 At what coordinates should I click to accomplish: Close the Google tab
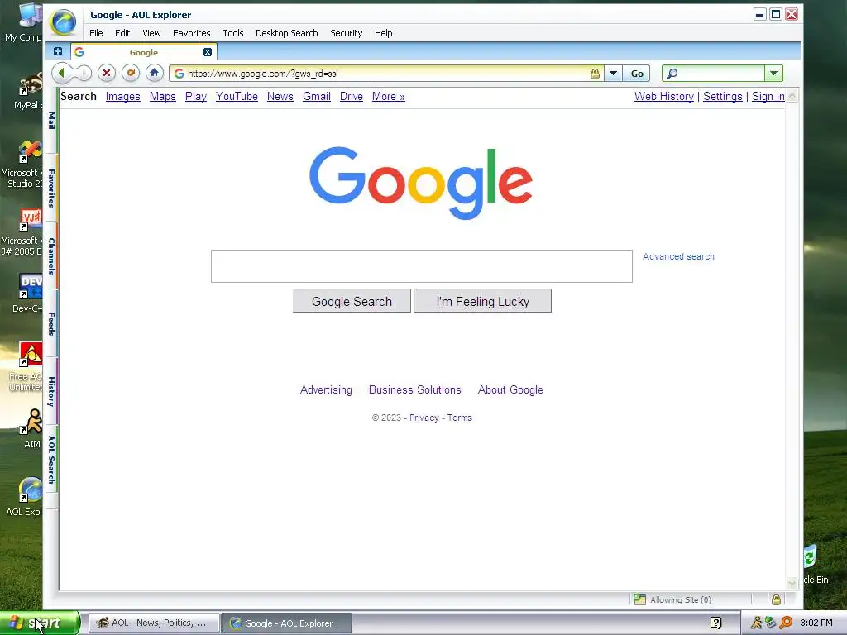click(208, 52)
